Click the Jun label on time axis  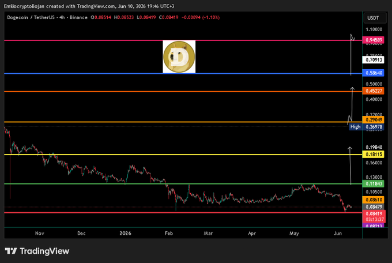[338, 233]
